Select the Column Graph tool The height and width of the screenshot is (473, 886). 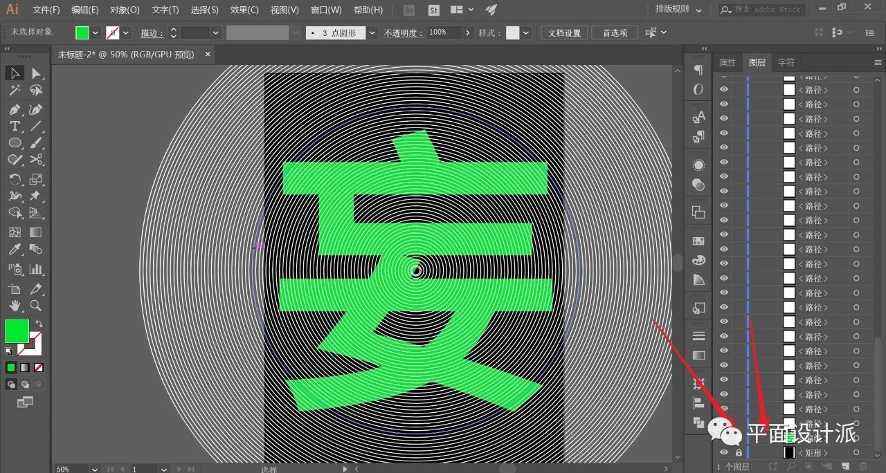(36, 268)
